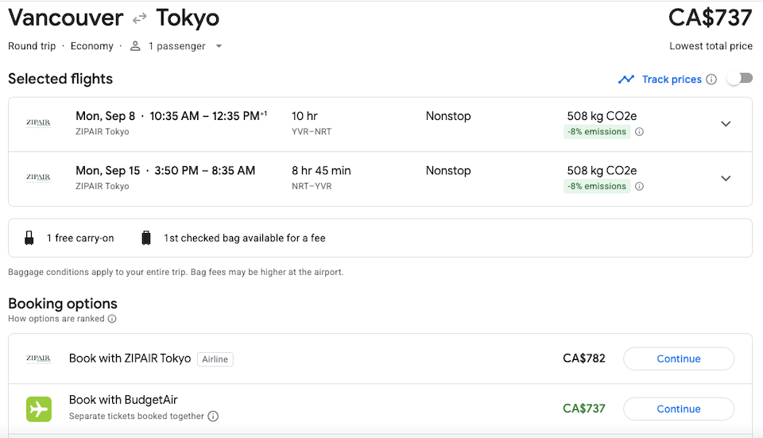The width and height of the screenshot is (763, 438).
Task: Click the passenger person icon
Action: (x=135, y=46)
